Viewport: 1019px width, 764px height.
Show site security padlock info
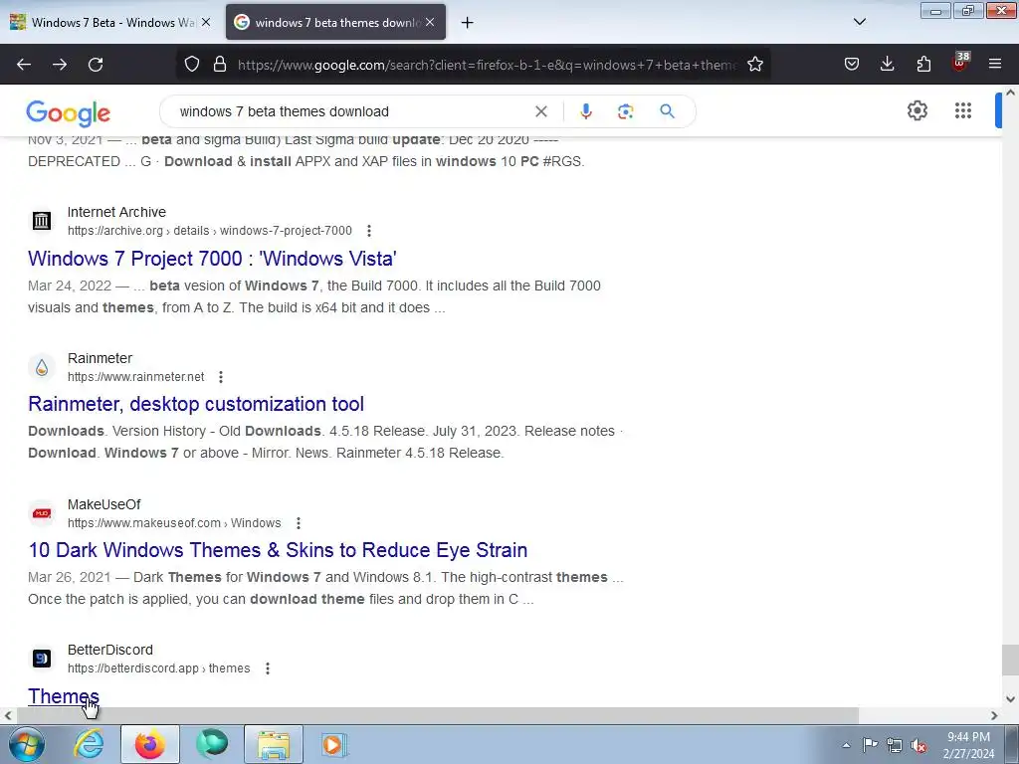(x=220, y=65)
